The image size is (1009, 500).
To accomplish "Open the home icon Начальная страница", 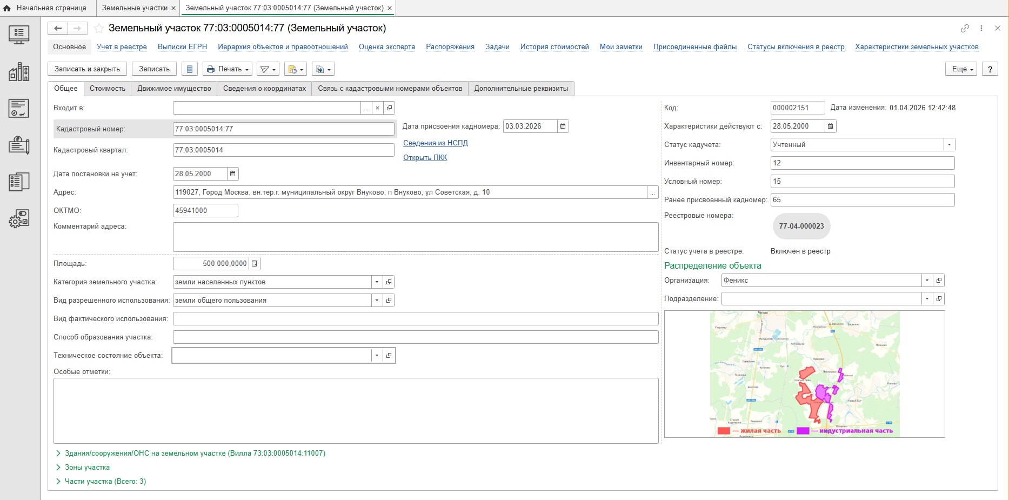I will tap(7, 8).
